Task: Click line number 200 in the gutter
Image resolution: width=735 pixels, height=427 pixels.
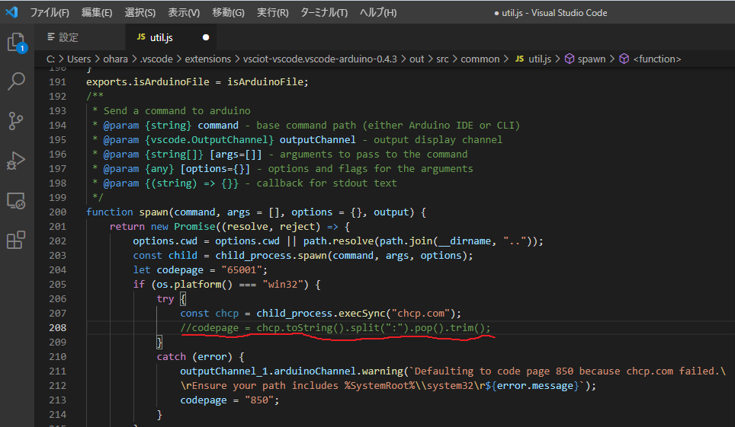Action: 58,212
